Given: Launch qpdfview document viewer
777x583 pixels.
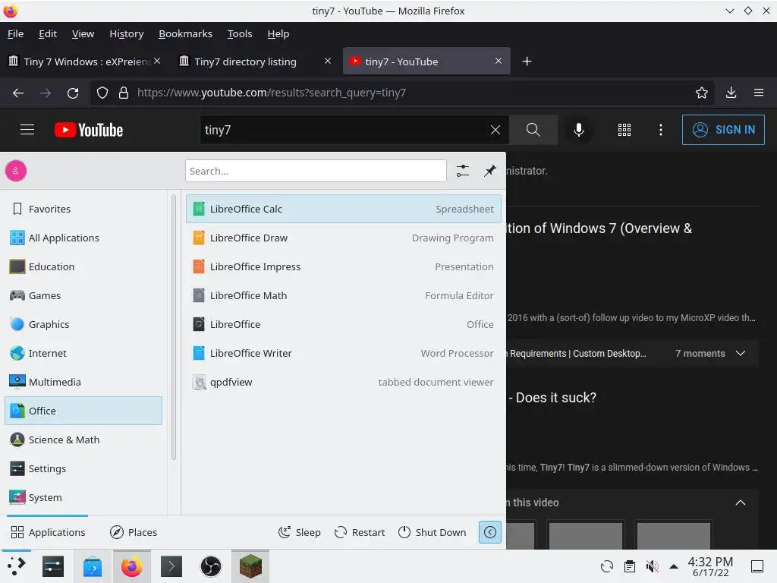Looking at the screenshot, I should pos(344,382).
